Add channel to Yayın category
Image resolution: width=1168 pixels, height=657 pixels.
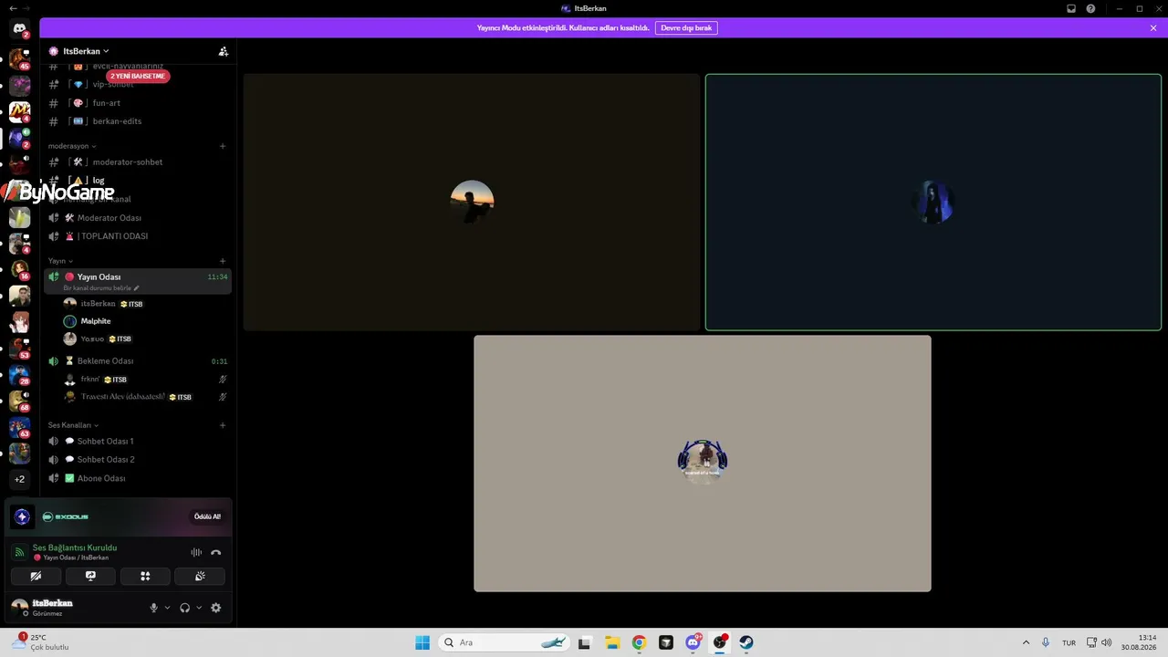coord(223,261)
